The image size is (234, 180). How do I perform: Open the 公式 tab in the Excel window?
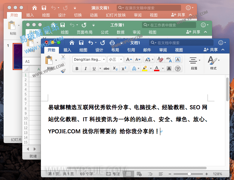coord(105,32)
